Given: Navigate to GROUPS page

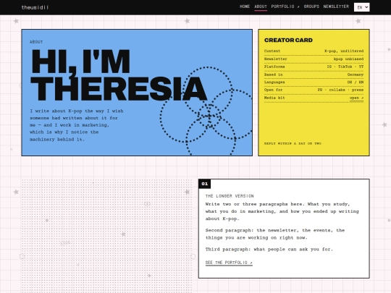Looking at the screenshot, I should click(x=311, y=7).
